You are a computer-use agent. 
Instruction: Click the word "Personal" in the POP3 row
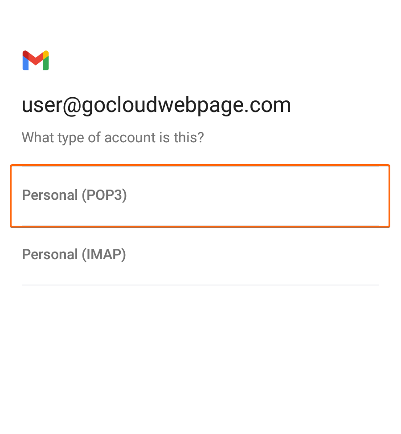pyautogui.click(x=50, y=195)
